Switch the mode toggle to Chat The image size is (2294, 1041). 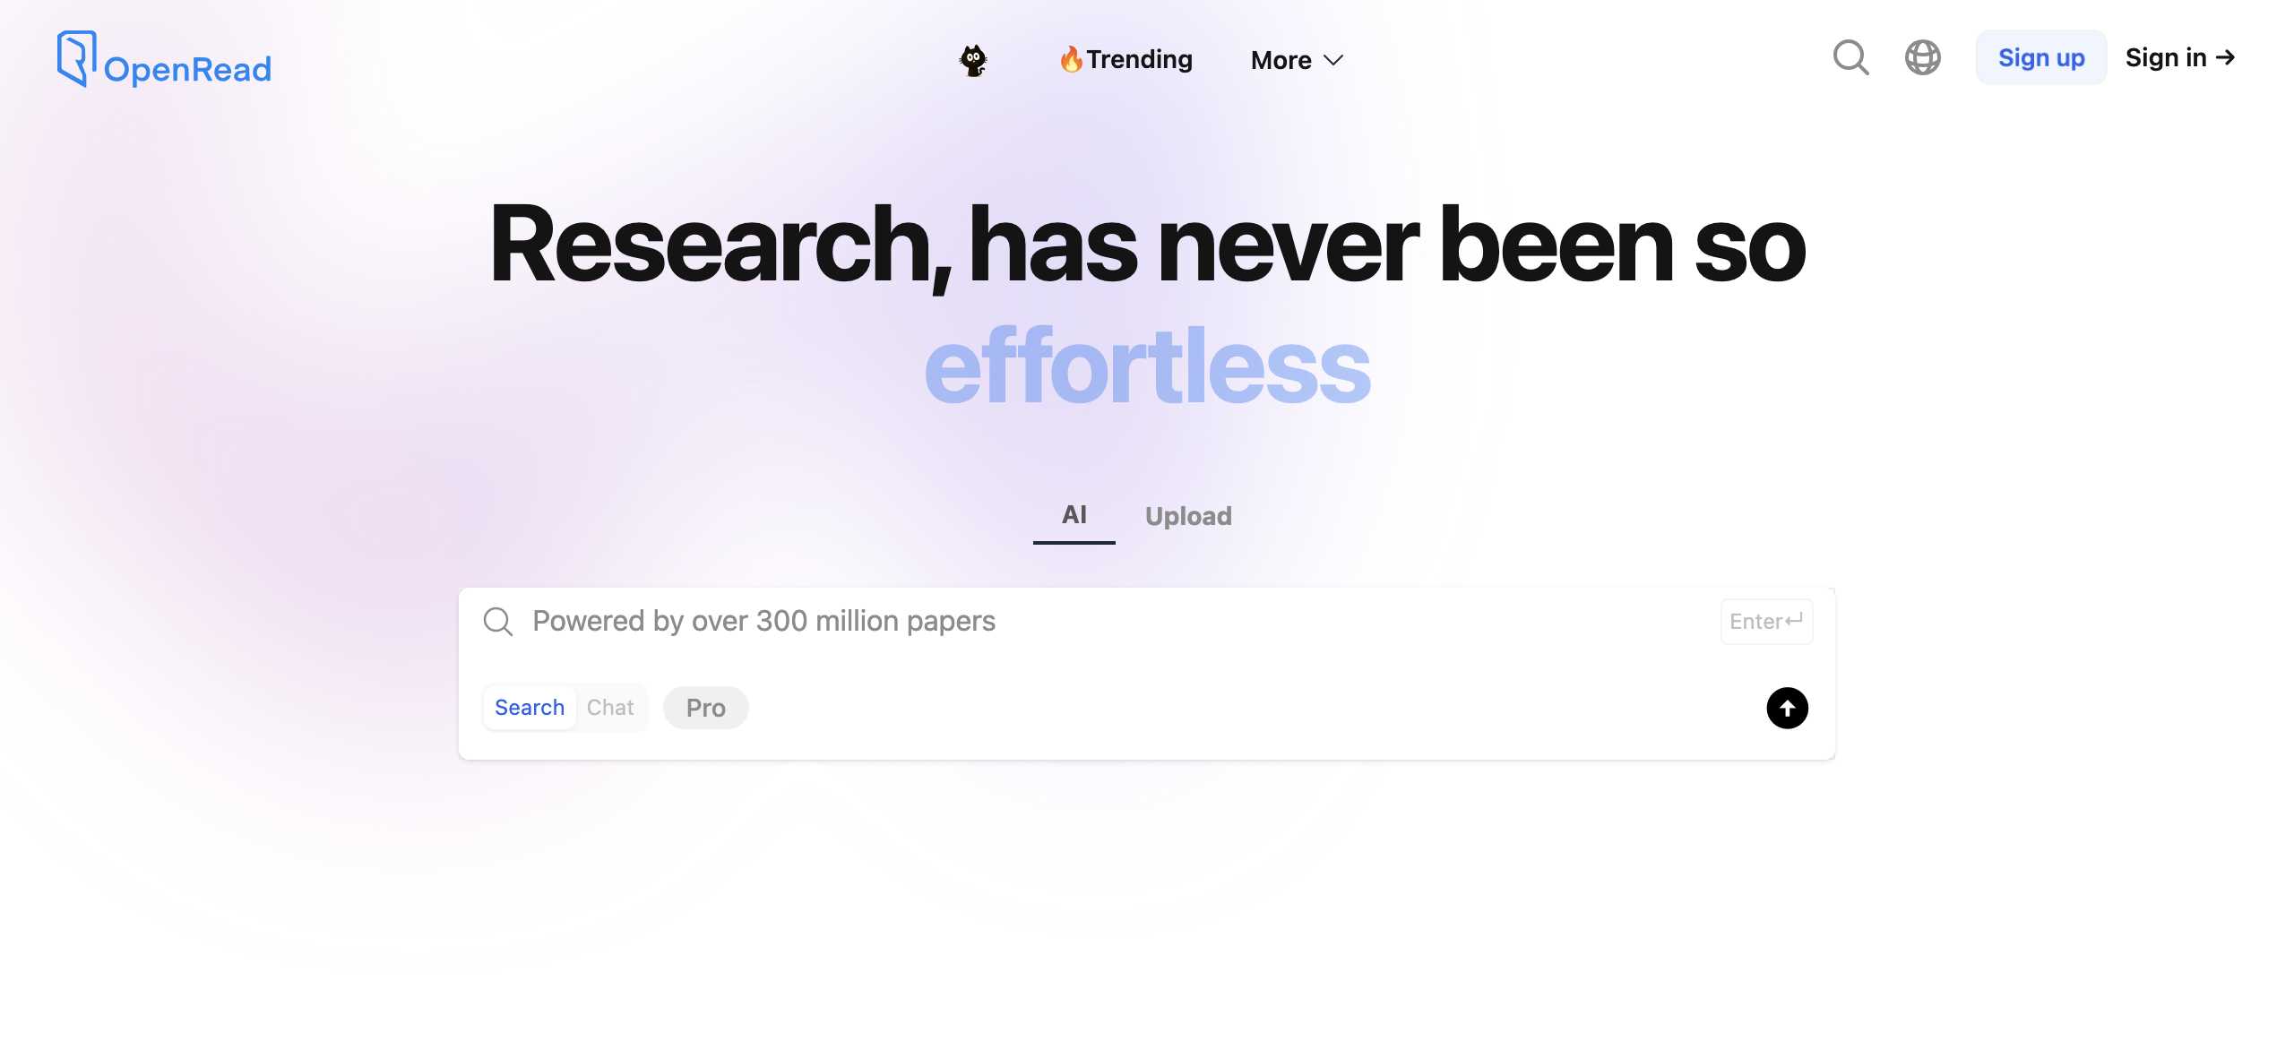tap(610, 708)
